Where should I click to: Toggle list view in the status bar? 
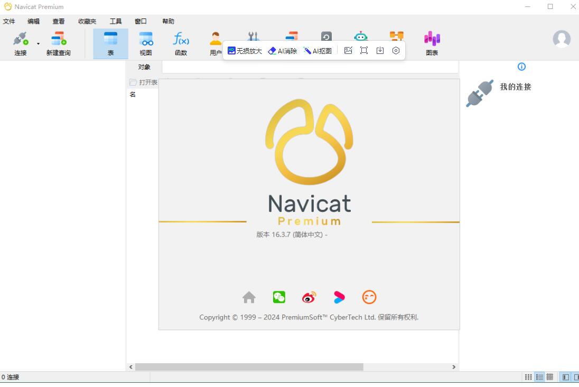(539, 376)
